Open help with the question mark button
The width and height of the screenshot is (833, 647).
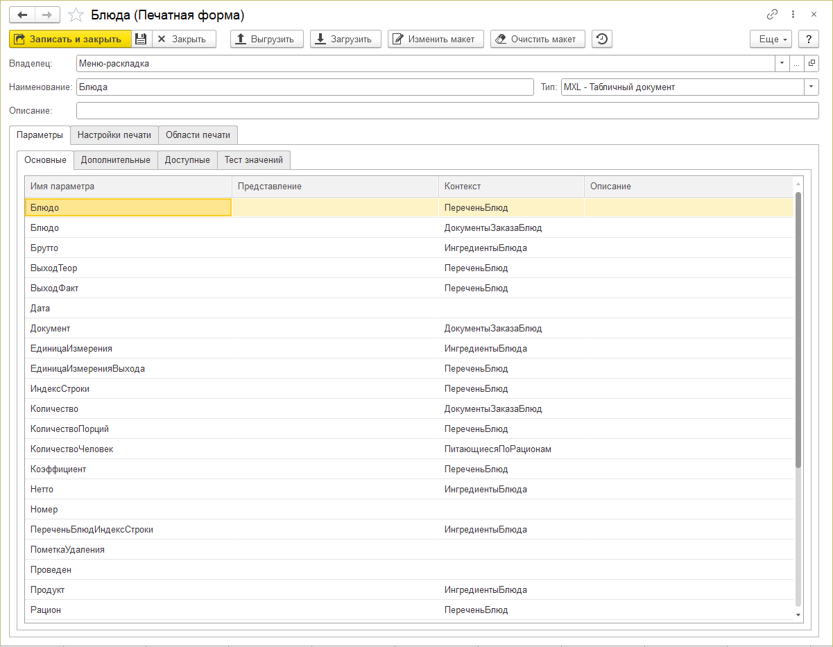click(x=808, y=40)
